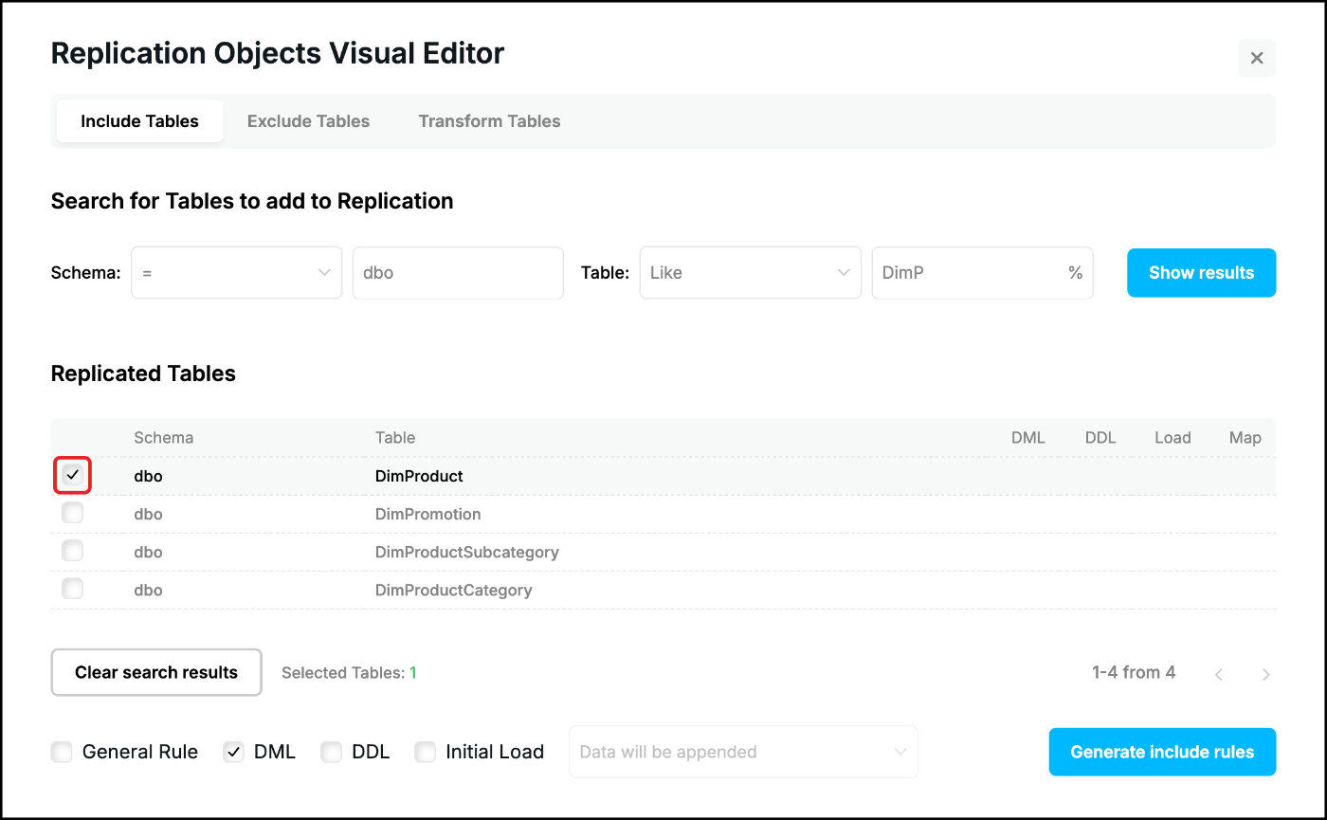Screen dimensions: 1327x820
Task: Click the Selected Tables count label
Action: (x=349, y=673)
